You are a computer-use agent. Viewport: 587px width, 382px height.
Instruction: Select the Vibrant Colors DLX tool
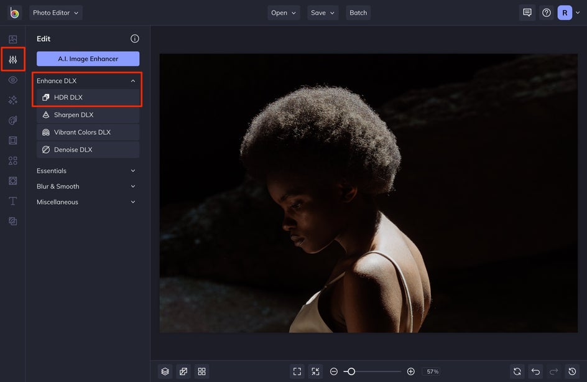[x=88, y=132]
